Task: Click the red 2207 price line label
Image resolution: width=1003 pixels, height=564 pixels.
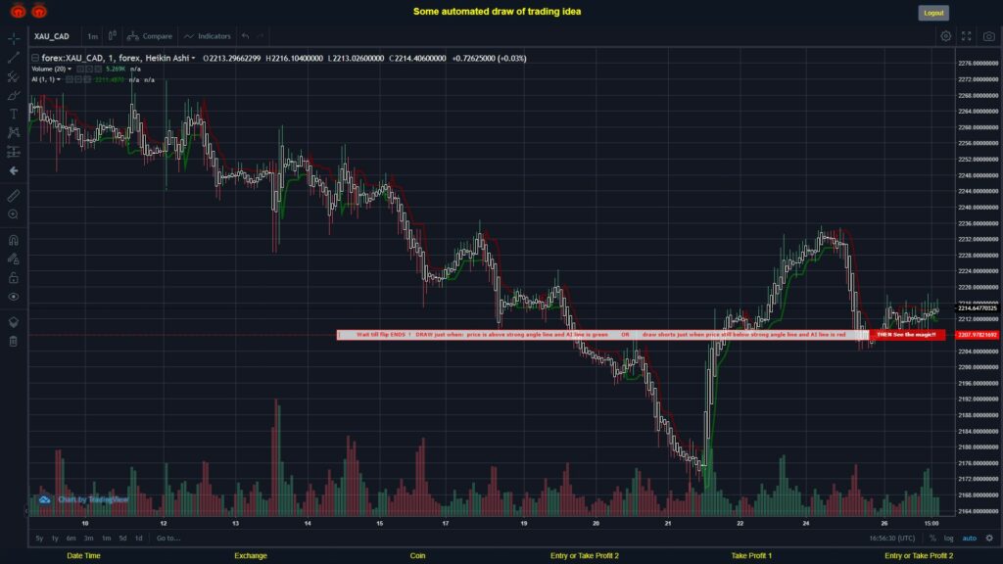Action: 977,335
